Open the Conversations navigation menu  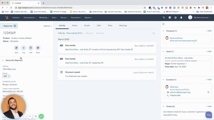(x=30, y=18)
